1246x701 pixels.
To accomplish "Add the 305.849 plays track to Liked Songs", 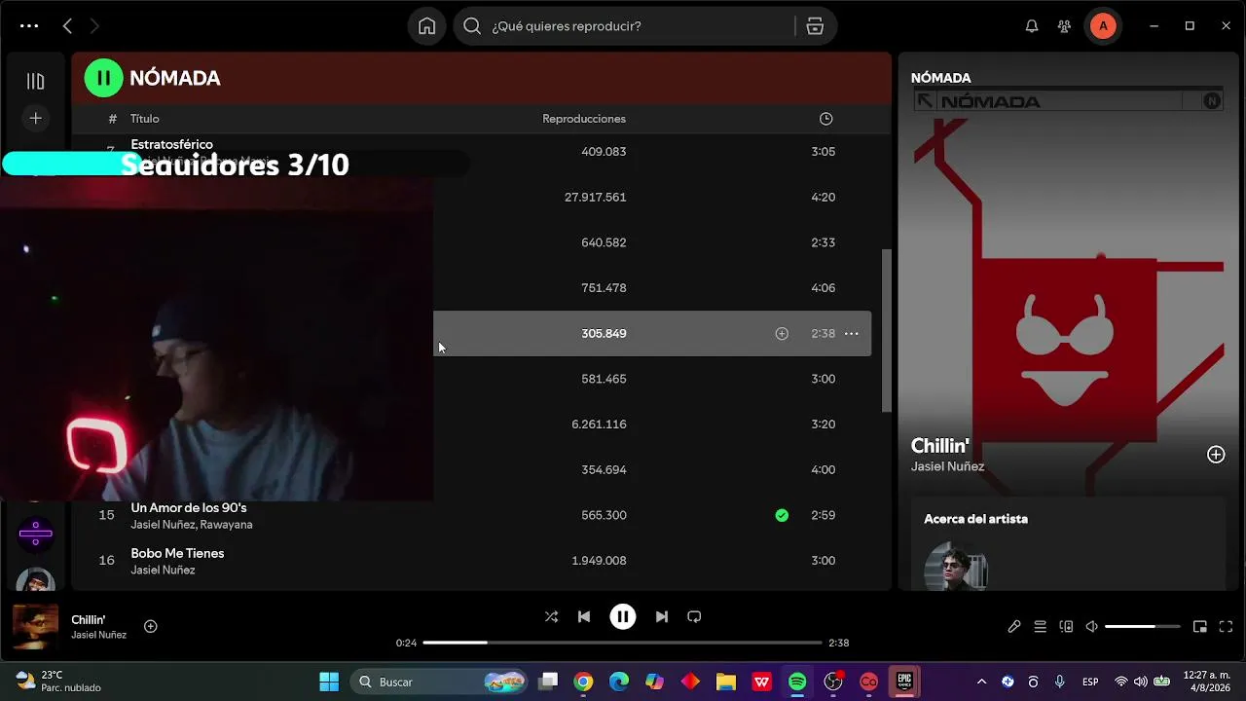I will tap(782, 333).
